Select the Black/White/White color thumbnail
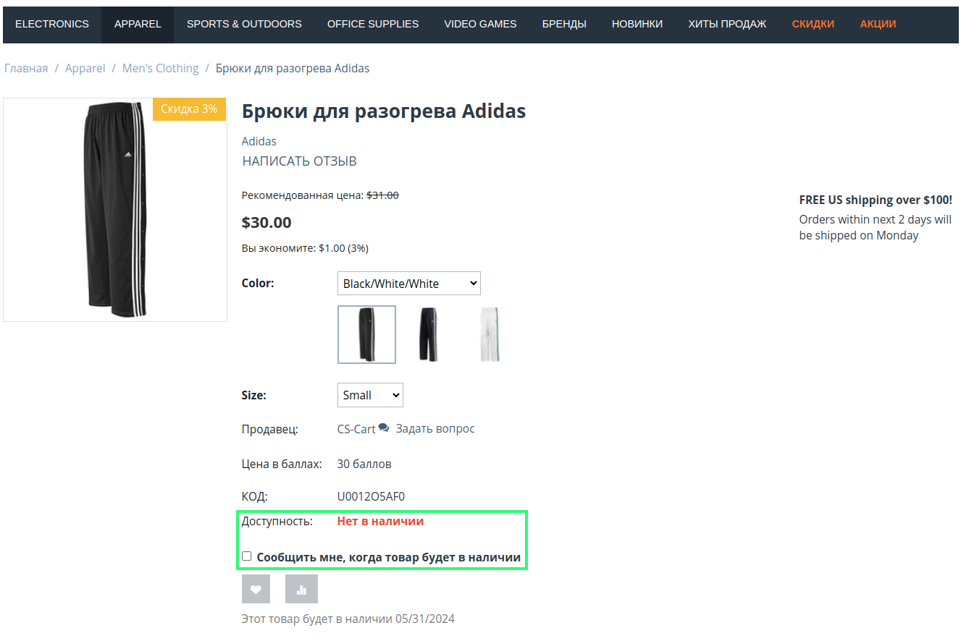961x641 pixels. coord(366,334)
